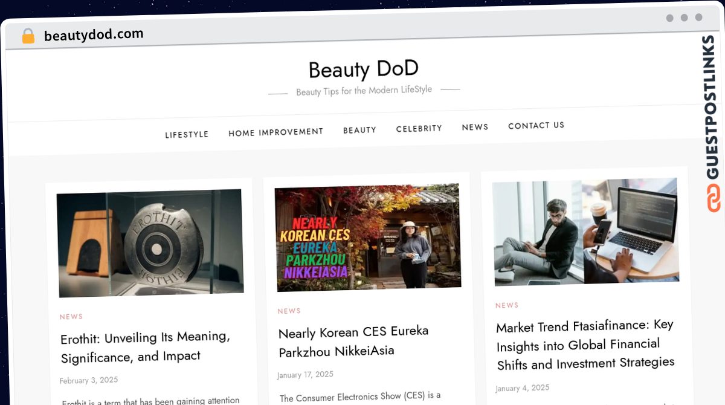
Task: Open 'Market Trend Ftasiafinance' headline
Action: coord(585,345)
